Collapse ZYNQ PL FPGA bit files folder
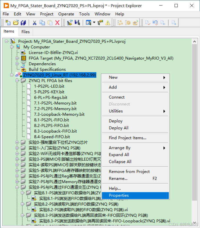This screenshot has width=200, height=228. point(17,81)
